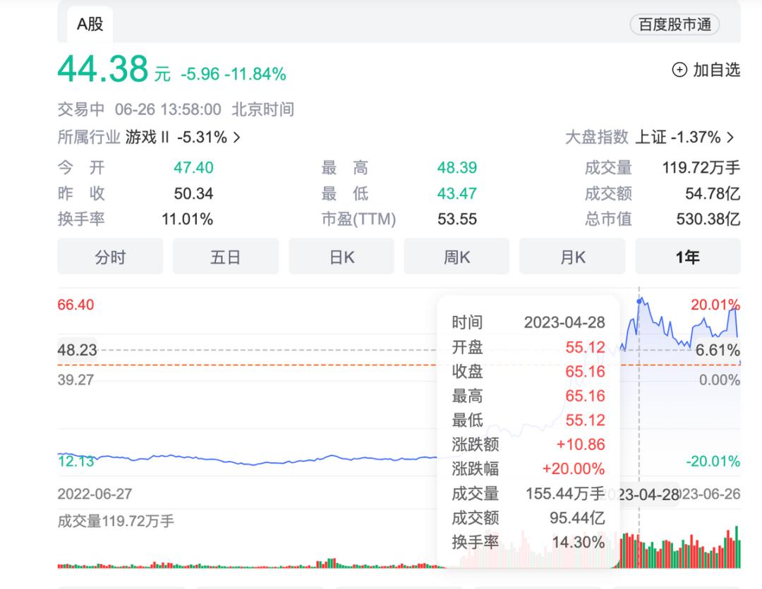Screen dimensions: 762x589
Task: Click the 2022-06-27 start date label
Action: coord(95,494)
